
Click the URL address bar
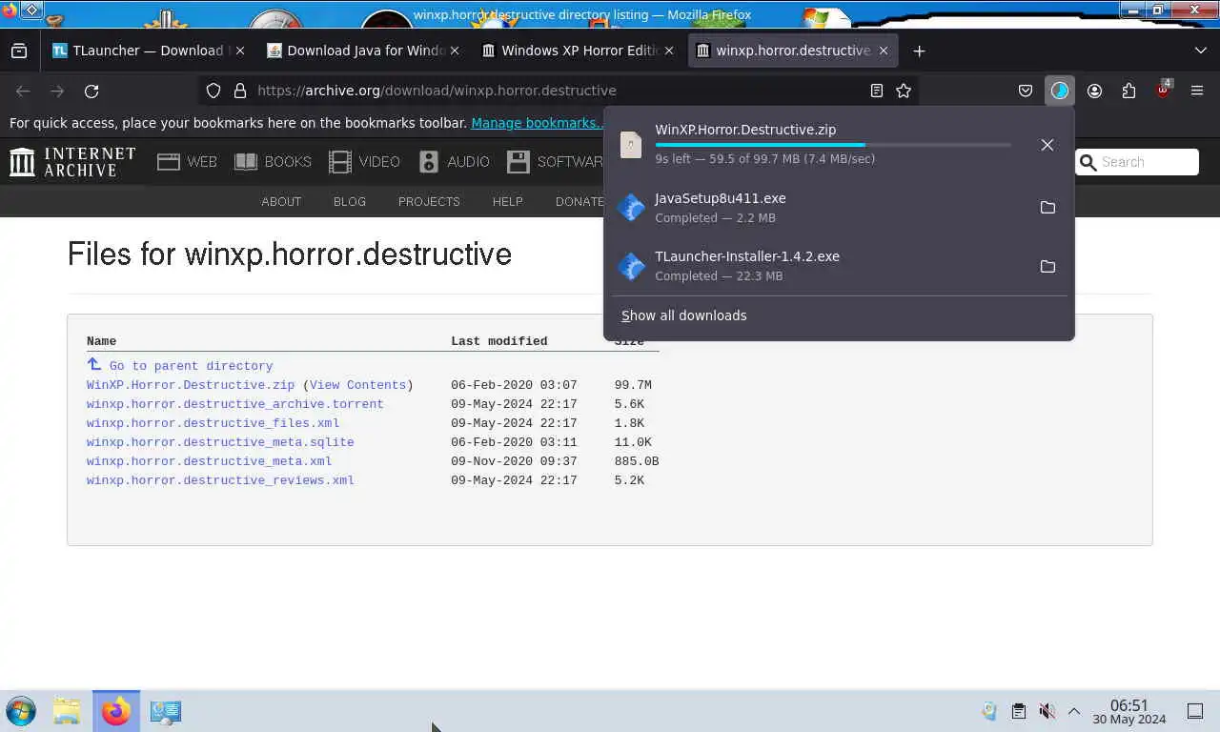pyautogui.click(x=558, y=91)
